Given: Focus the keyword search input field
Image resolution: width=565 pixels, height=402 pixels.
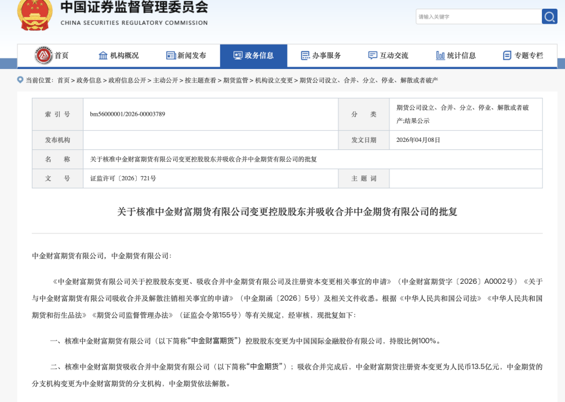Looking at the screenshot, I should point(477,17).
